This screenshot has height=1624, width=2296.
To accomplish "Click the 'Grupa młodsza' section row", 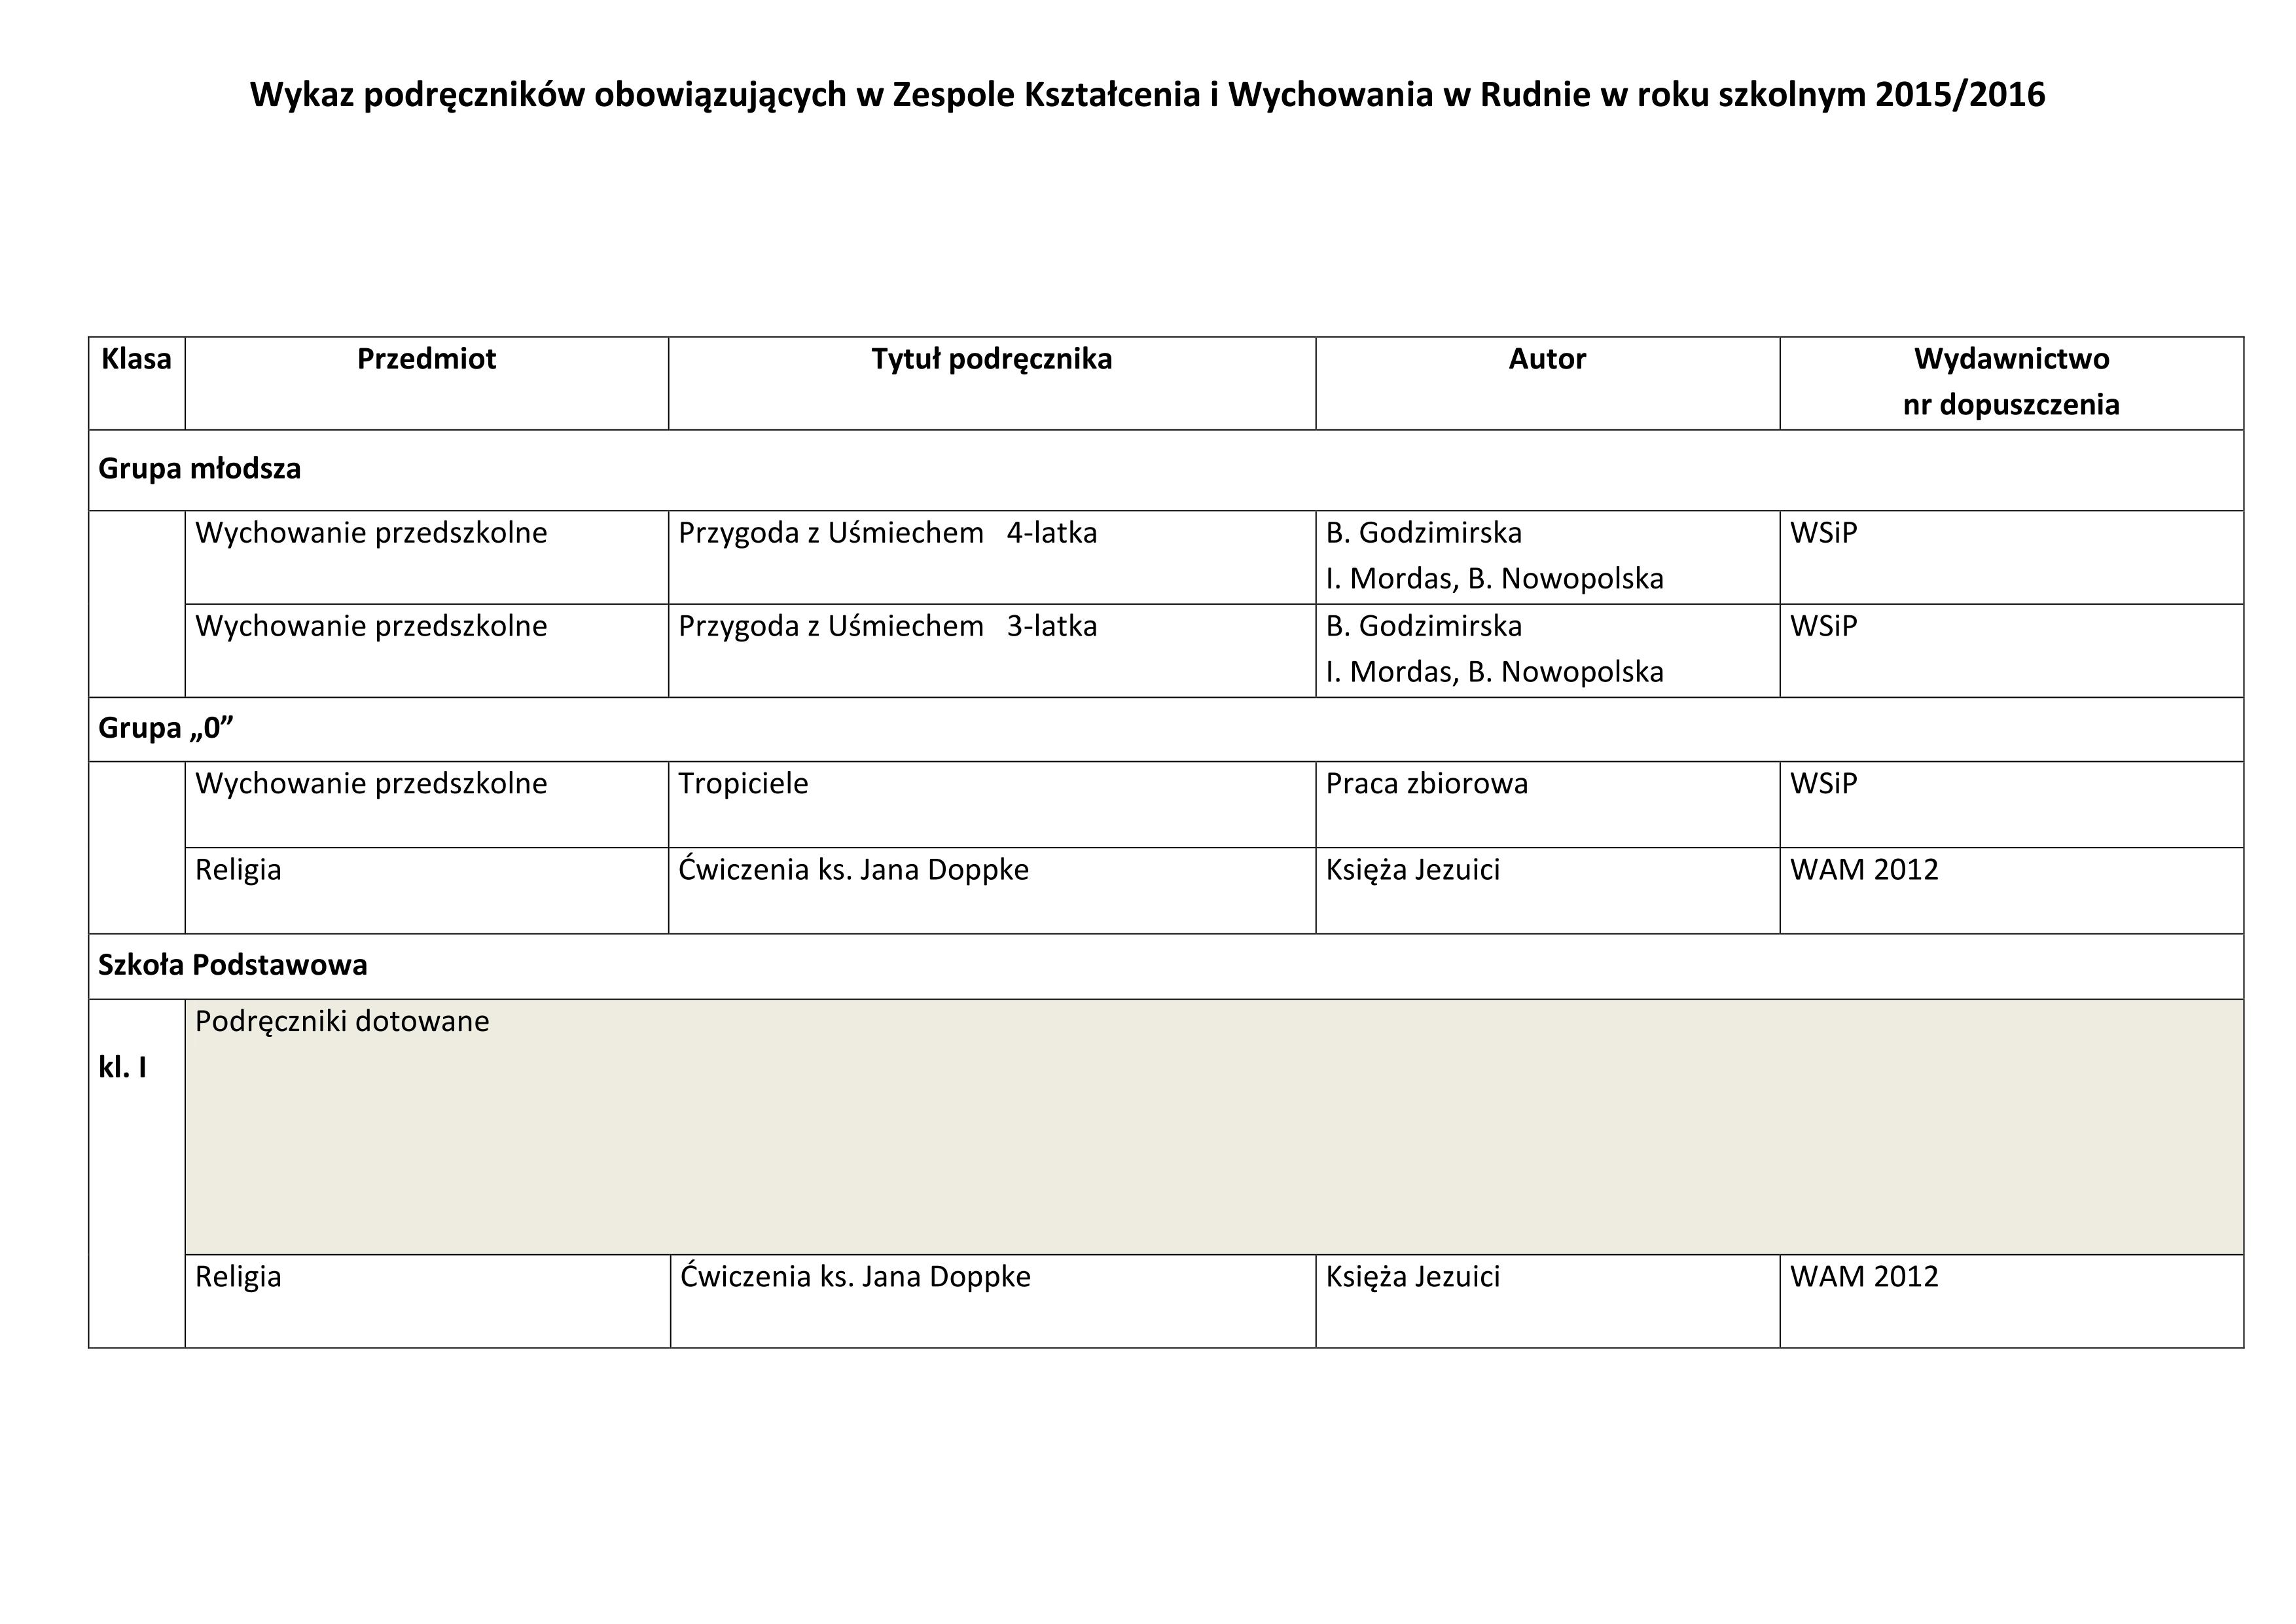I will [1166, 470].
